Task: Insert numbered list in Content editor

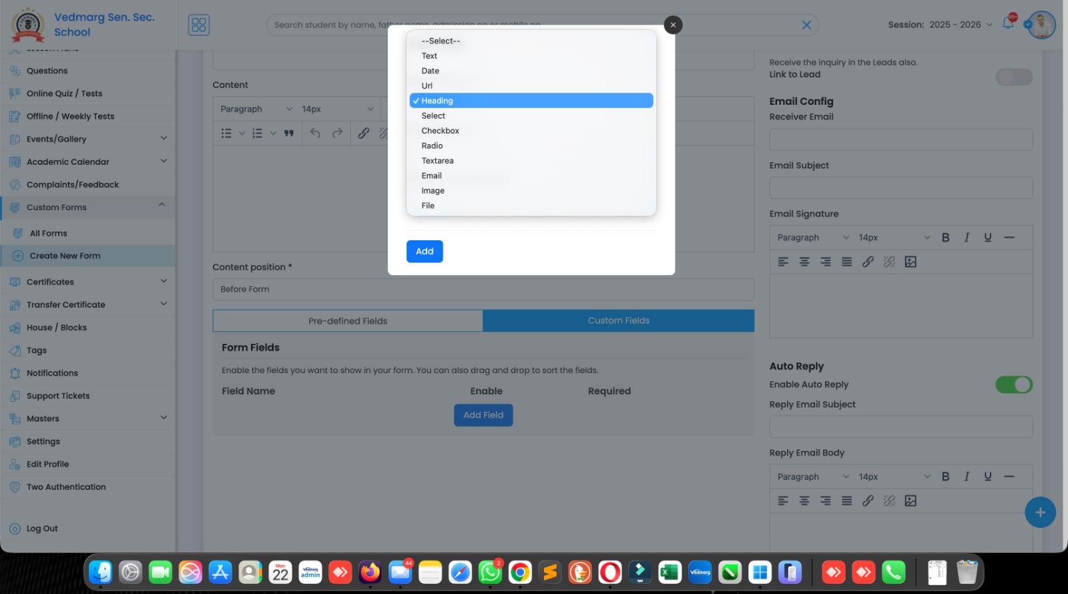Action: [257, 133]
